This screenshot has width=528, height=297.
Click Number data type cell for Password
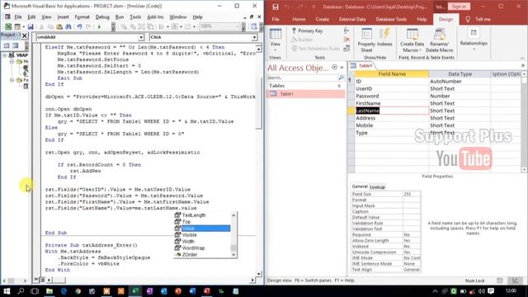[460, 96]
